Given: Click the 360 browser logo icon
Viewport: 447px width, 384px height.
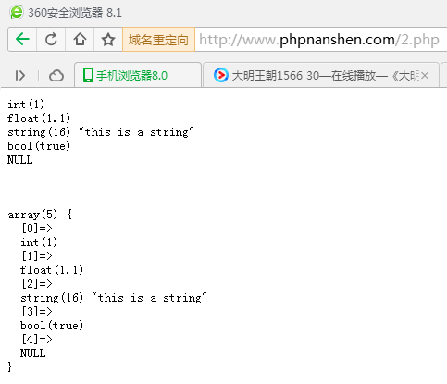Looking at the screenshot, I should coord(17,12).
